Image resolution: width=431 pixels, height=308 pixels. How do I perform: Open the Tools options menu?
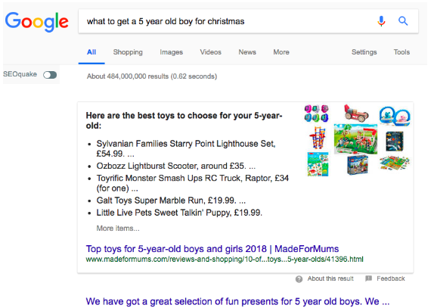click(x=402, y=52)
